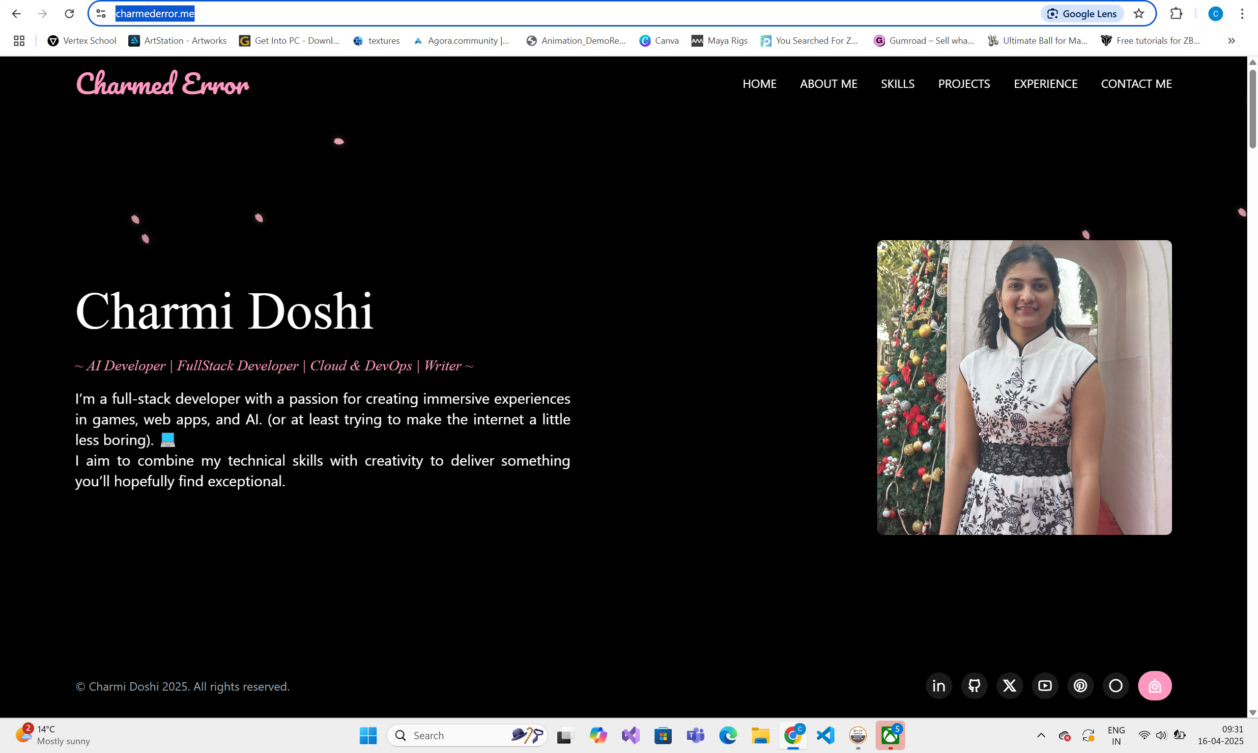Screen dimensions: 1258x753
Task: Click the Pinterest footer icon
Action: [x=1081, y=686]
